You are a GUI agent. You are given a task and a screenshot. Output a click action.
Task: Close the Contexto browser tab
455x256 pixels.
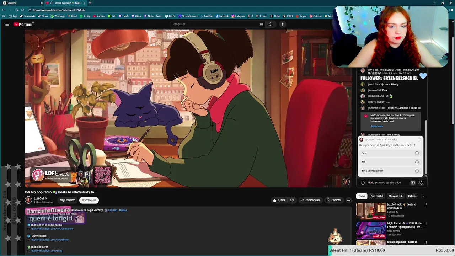coord(42,3)
